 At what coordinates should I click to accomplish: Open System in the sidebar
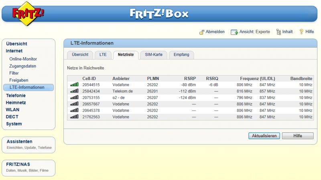14,124
